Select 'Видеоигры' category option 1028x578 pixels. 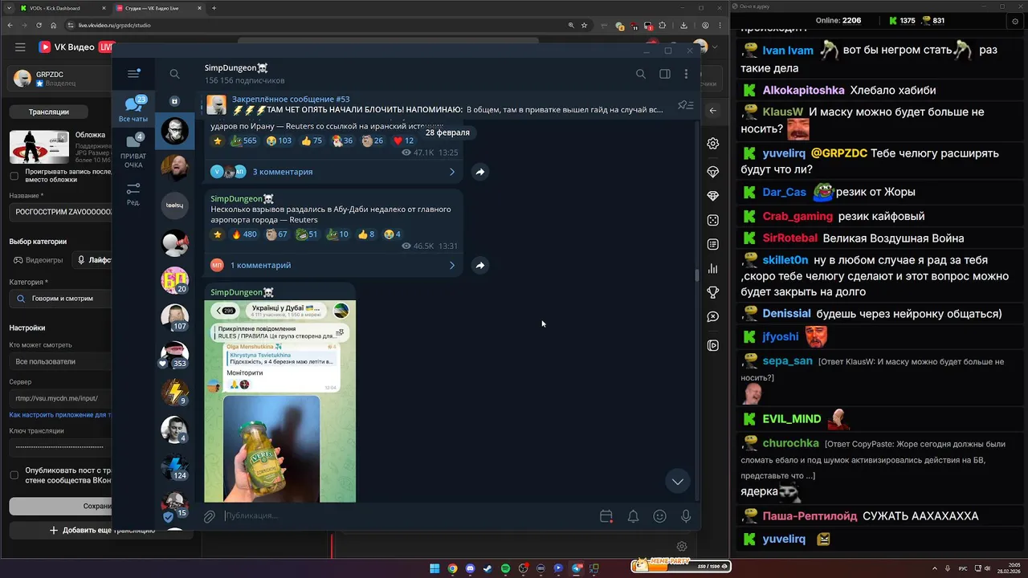37,260
